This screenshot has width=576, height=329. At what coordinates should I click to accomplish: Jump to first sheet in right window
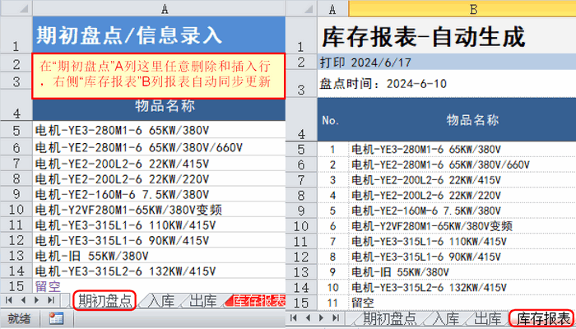coord(294,317)
